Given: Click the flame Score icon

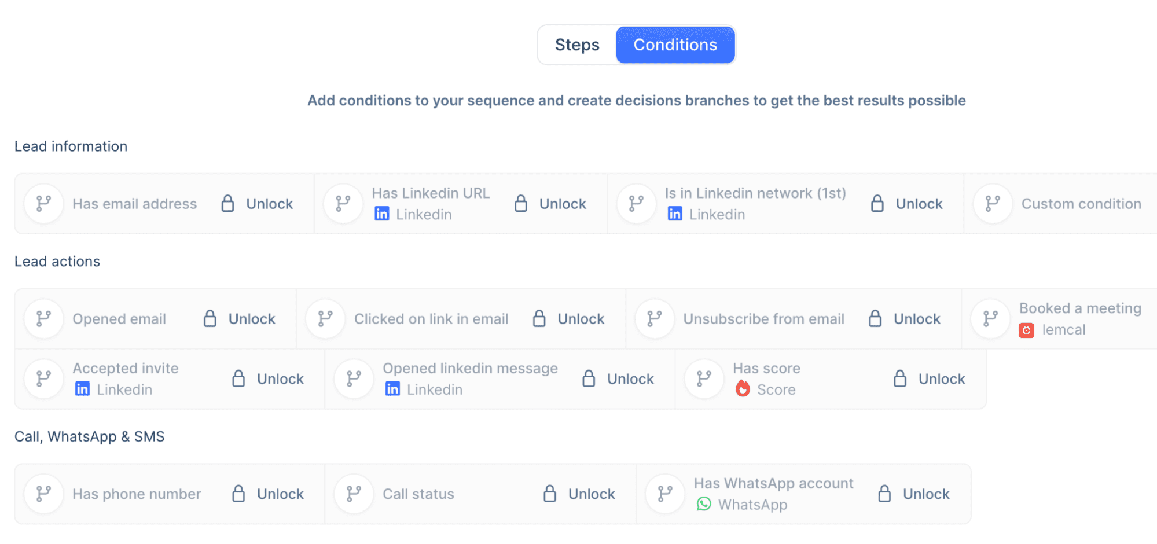Looking at the screenshot, I should tap(743, 389).
